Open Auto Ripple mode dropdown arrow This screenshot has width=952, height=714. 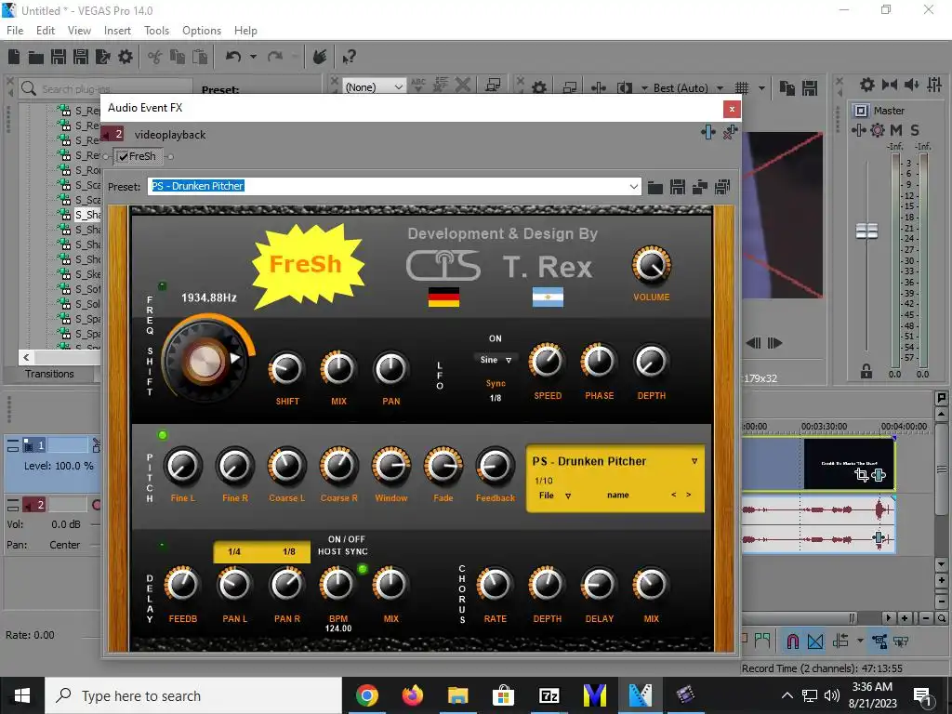click(x=860, y=641)
